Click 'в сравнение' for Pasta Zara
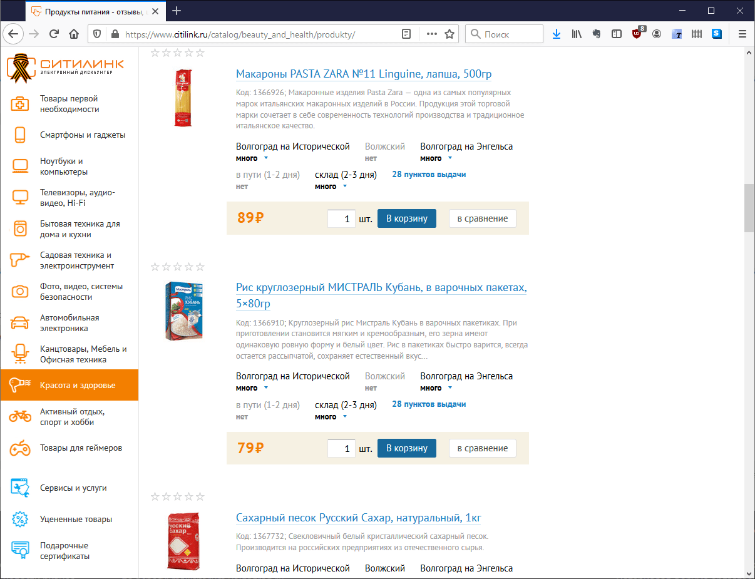This screenshot has height=579, width=755. [483, 218]
